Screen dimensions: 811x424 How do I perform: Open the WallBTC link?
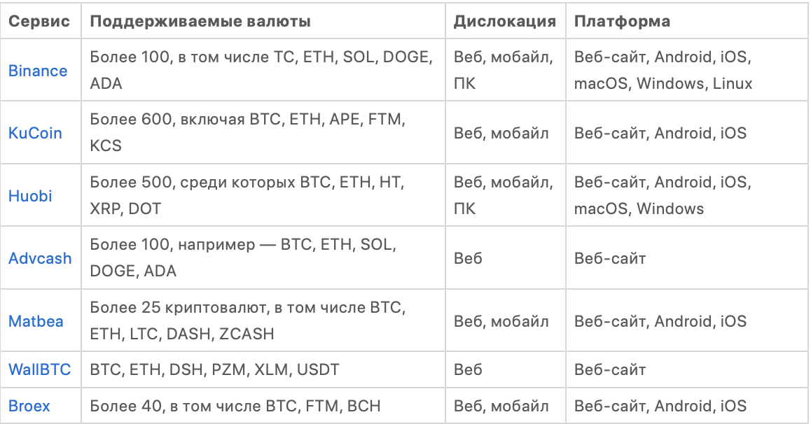click(x=39, y=369)
